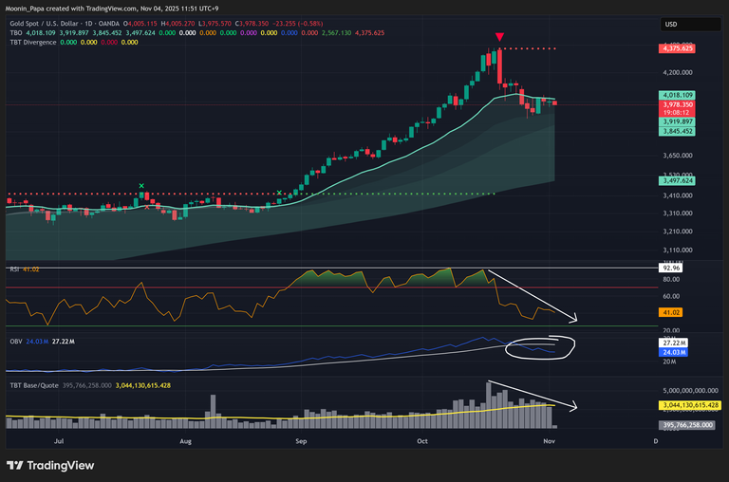Open the USD currency selector

click(x=669, y=25)
